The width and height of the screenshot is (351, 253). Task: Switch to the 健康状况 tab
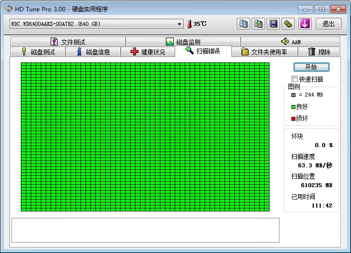pyautogui.click(x=148, y=52)
